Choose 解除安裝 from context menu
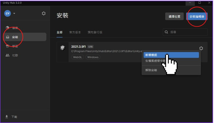This screenshot has width=214, height=123. click(x=171, y=70)
